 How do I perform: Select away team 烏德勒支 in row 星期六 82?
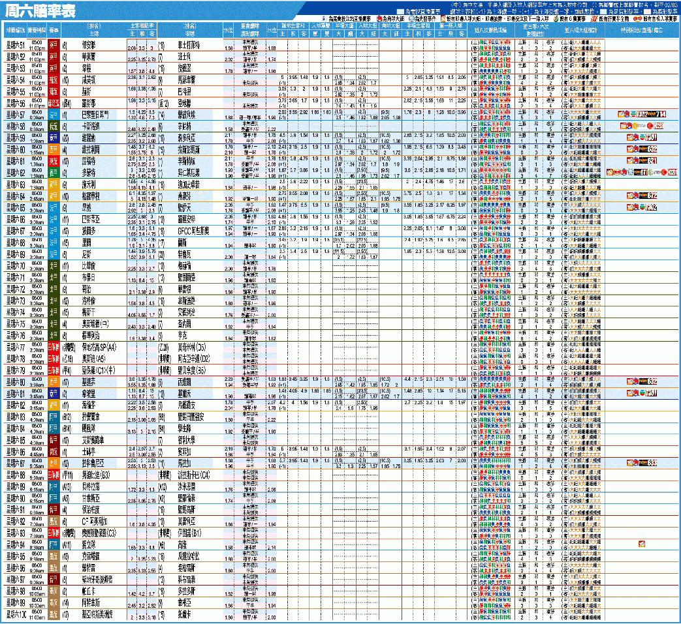tap(186, 406)
